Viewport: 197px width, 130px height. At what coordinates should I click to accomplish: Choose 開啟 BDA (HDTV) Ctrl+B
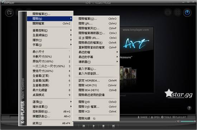point(97,90)
